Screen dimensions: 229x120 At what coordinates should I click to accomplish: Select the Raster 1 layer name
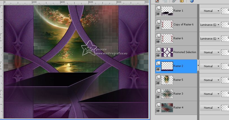(178, 11)
